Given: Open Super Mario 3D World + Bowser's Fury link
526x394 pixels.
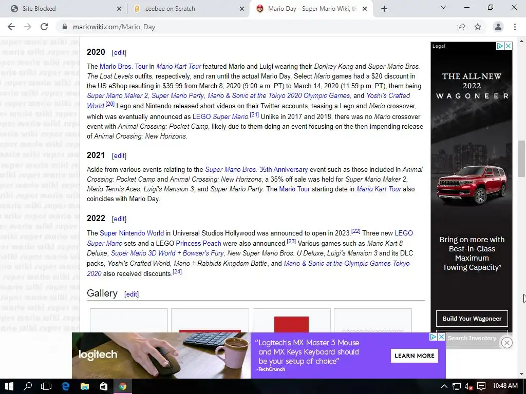Looking at the screenshot, I should (x=167, y=253).
